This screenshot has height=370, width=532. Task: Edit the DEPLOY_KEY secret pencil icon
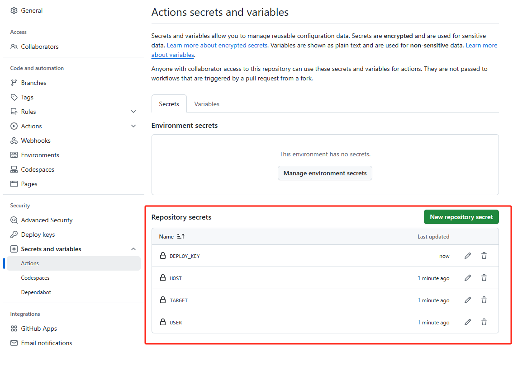click(x=468, y=256)
